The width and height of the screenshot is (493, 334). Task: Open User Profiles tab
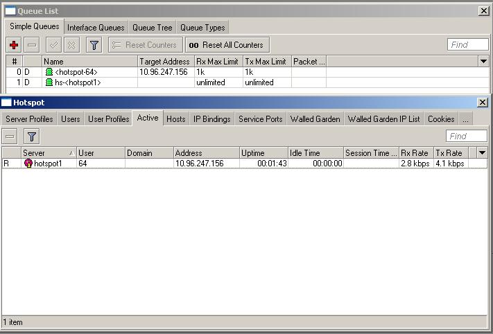pyautogui.click(x=108, y=119)
